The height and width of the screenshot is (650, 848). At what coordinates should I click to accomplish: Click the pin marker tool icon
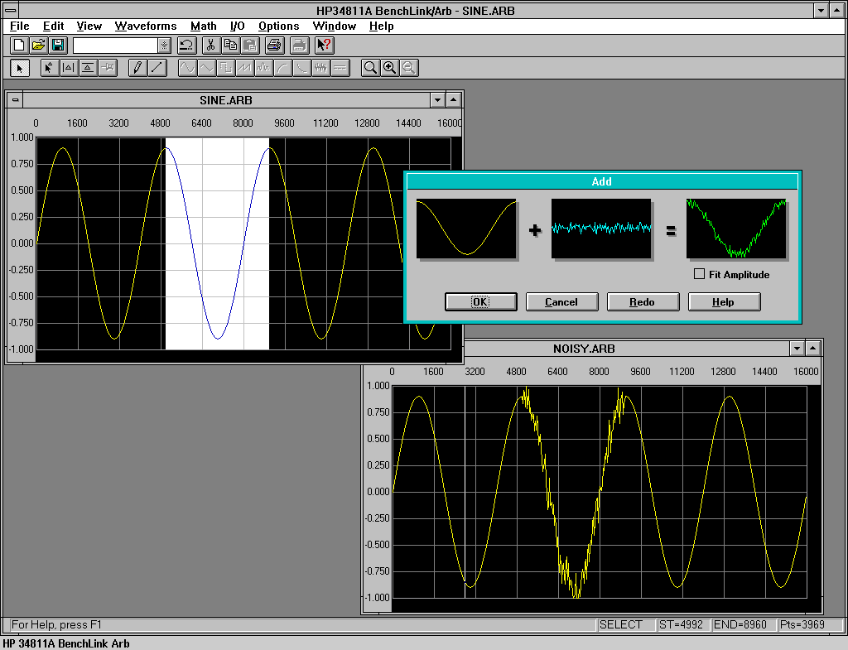(x=108, y=68)
